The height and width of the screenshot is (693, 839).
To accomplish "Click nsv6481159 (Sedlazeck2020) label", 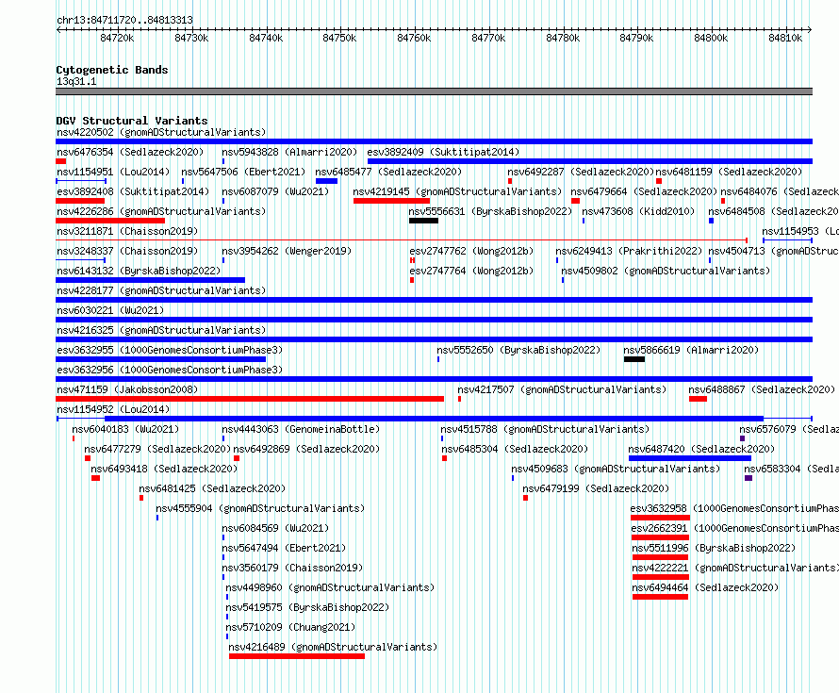I will point(729,172).
